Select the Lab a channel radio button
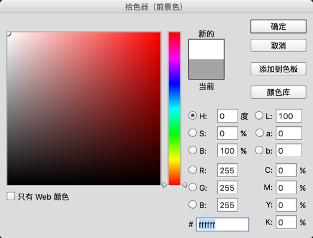This screenshot has width=313, height=238. [259, 133]
